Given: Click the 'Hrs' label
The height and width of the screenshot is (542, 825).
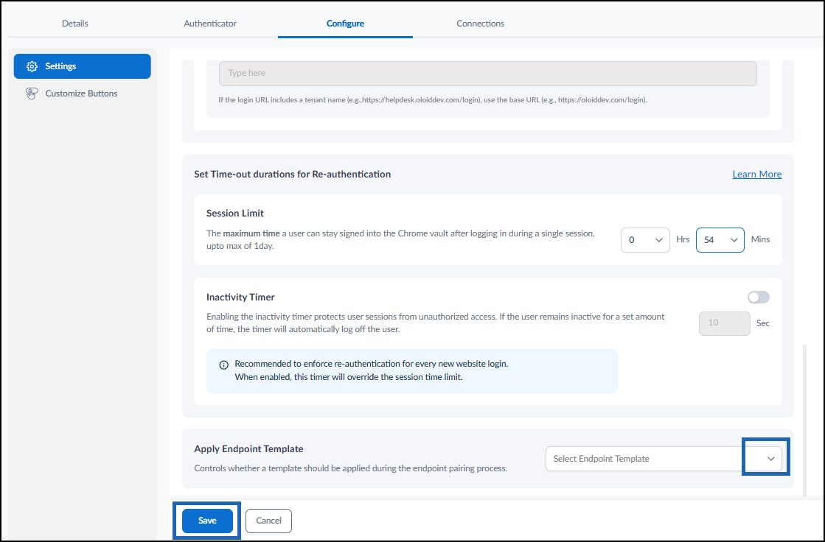Looking at the screenshot, I should 683,239.
